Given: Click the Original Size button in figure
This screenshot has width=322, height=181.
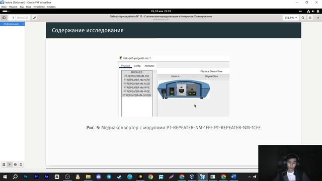Looking at the screenshot, I should [x=211, y=76].
